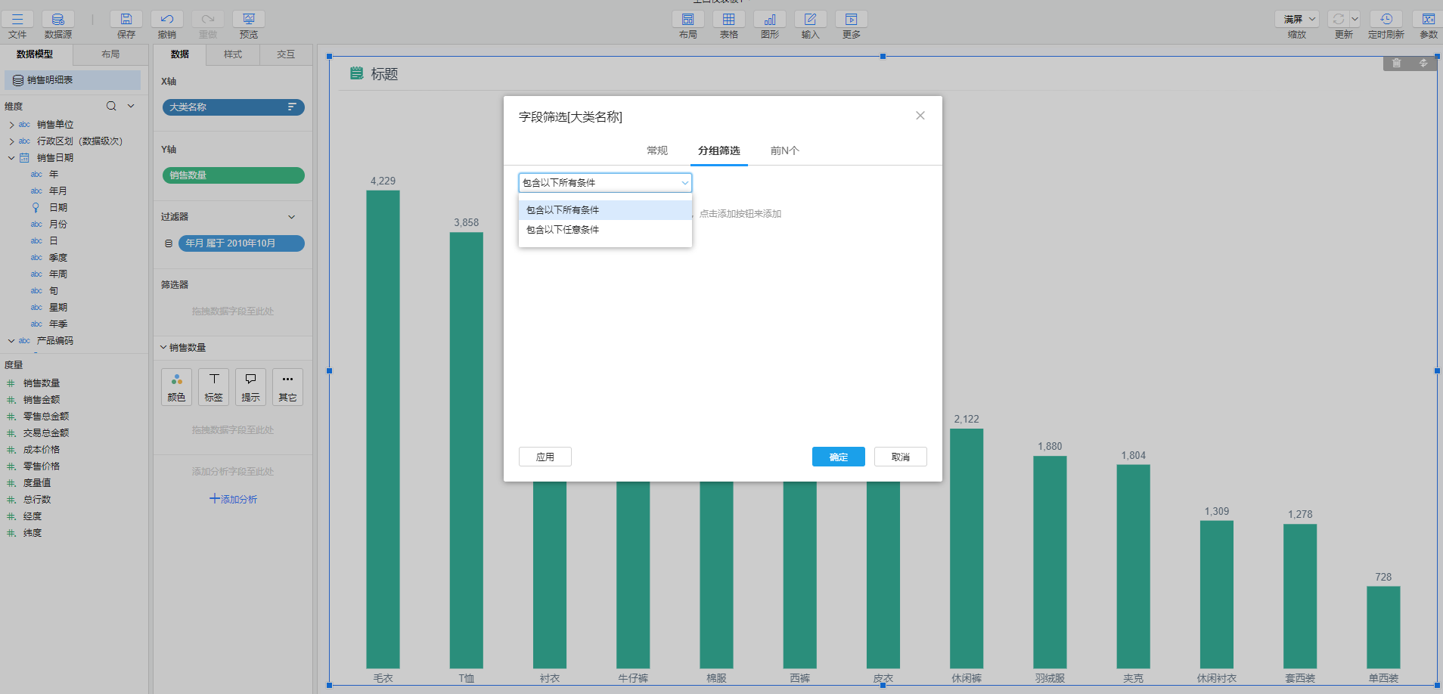The height and width of the screenshot is (694, 1443).
Task: Click the delete trash icon on chart
Action: [x=1396, y=64]
